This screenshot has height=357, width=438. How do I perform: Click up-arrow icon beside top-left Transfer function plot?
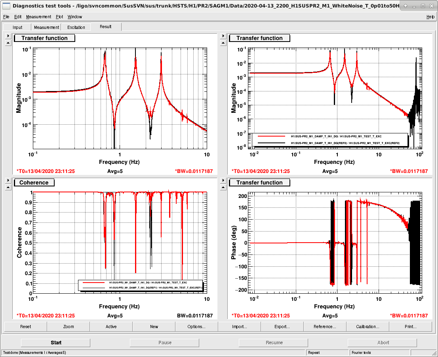(x=8, y=43)
